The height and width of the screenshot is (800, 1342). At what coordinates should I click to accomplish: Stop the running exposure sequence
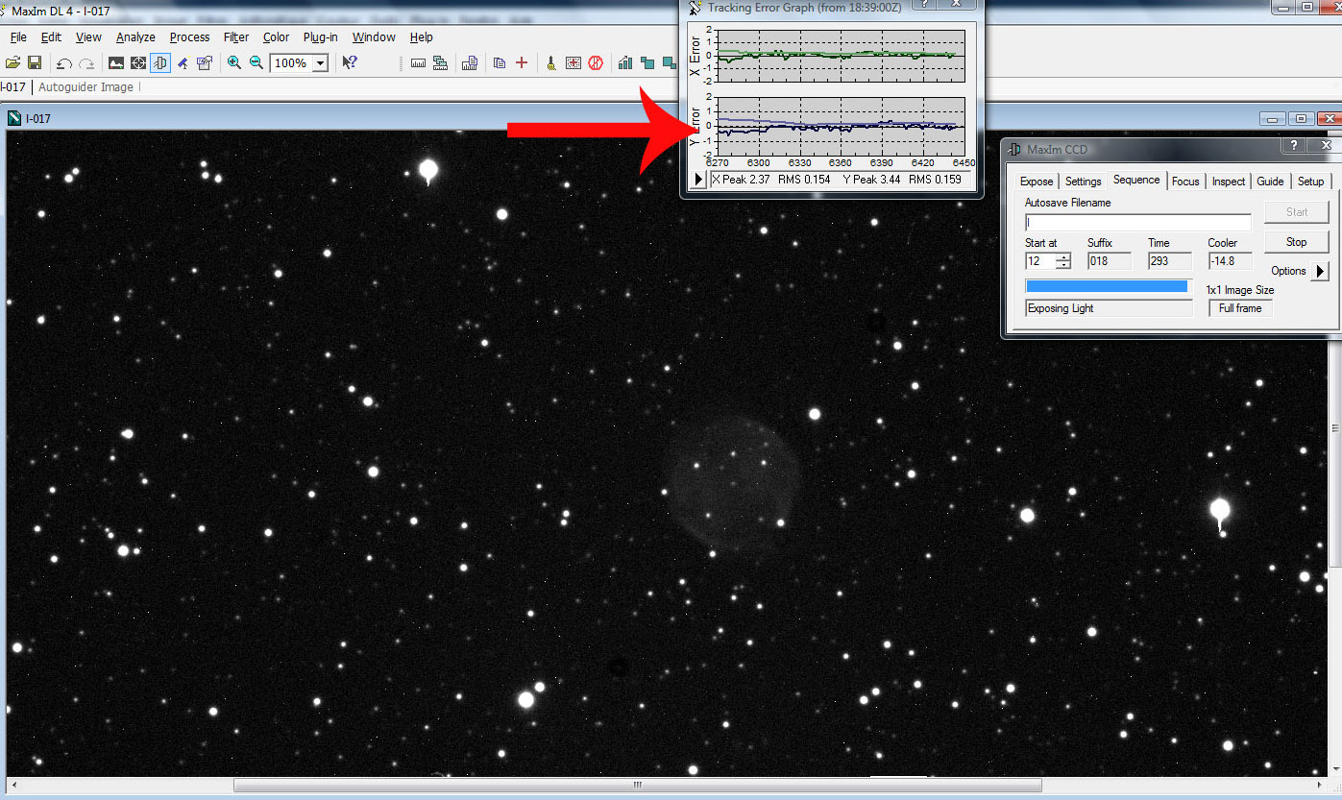click(1297, 242)
